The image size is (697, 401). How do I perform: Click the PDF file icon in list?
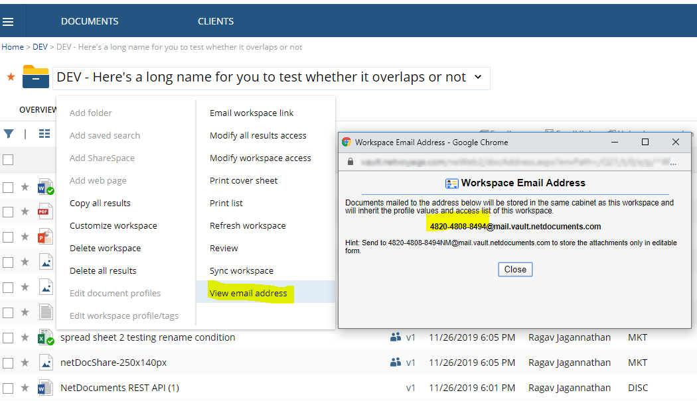click(45, 212)
